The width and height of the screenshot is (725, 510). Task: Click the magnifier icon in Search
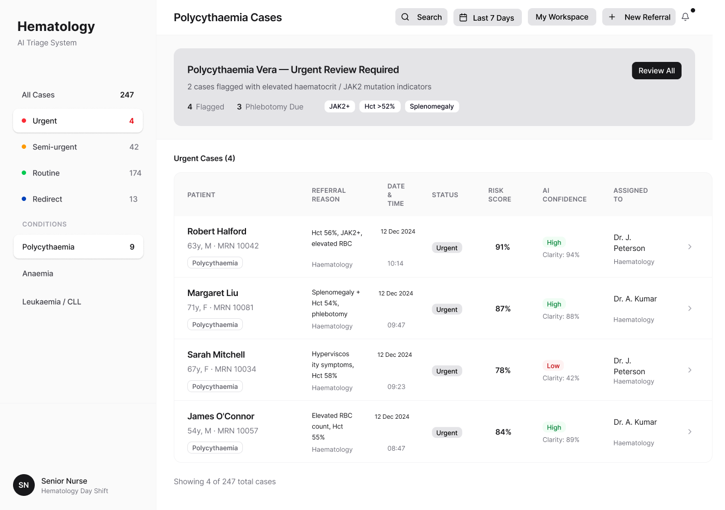(405, 17)
